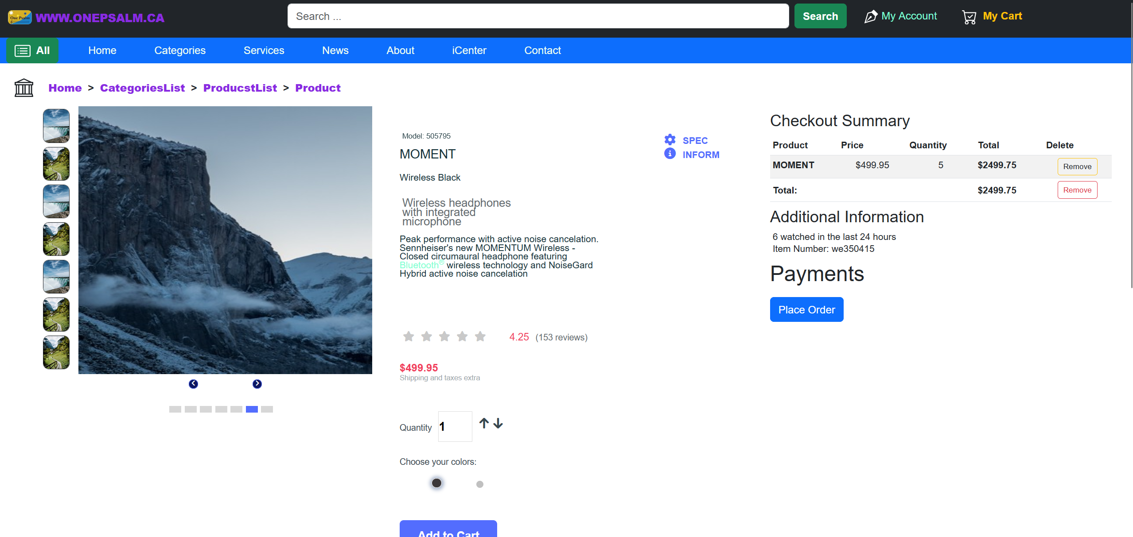
Task: Click the SPEC gear icon
Action: [670, 140]
